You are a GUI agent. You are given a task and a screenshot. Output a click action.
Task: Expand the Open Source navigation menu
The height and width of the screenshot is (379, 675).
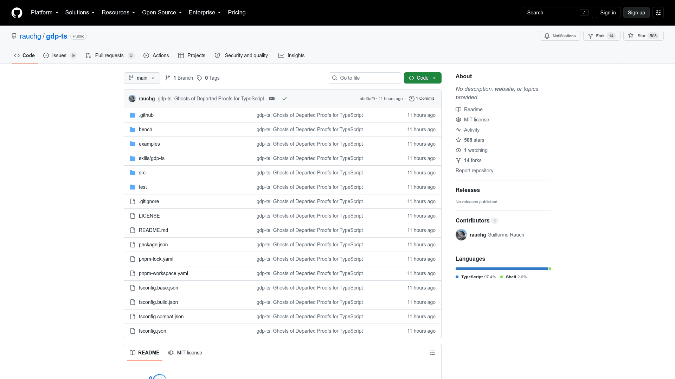click(162, 13)
